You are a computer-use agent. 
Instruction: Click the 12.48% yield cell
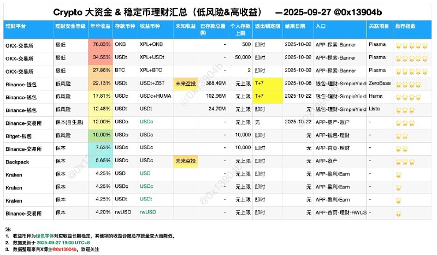point(101,110)
